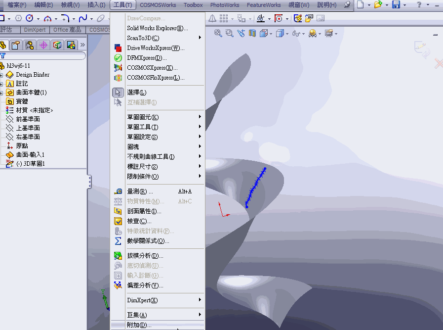Image resolution: width=443 pixels, height=330 pixels.
Task: Open dropdown arrow next to Save icon
Action: coord(404,5)
